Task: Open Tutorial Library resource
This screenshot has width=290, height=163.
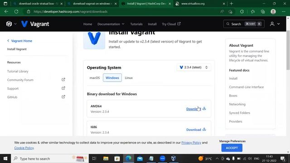Action: (18, 72)
